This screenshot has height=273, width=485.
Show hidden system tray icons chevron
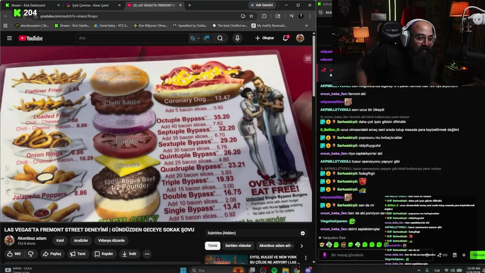(x=419, y=270)
